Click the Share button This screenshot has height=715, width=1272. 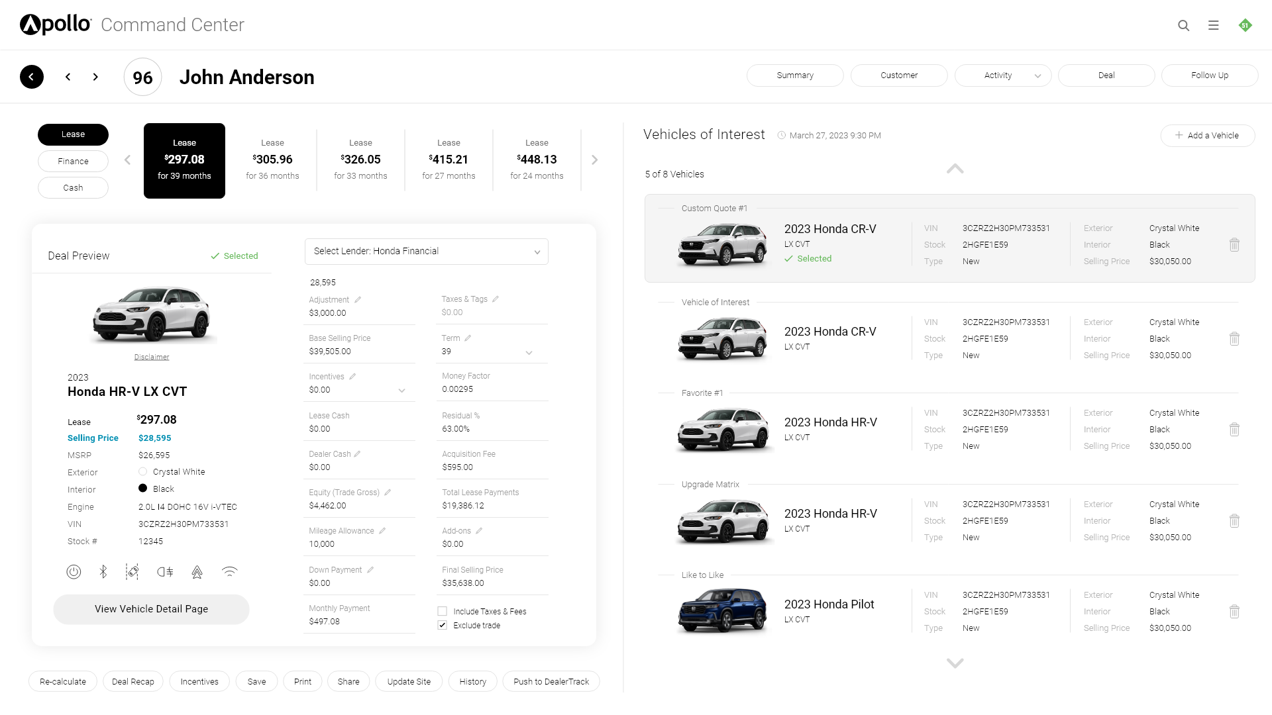[348, 681]
